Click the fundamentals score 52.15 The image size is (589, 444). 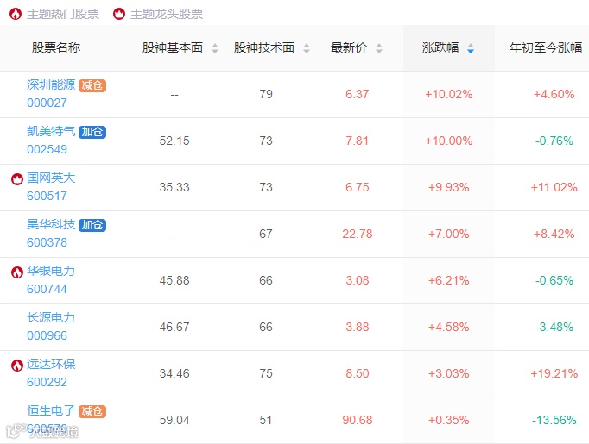click(174, 141)
